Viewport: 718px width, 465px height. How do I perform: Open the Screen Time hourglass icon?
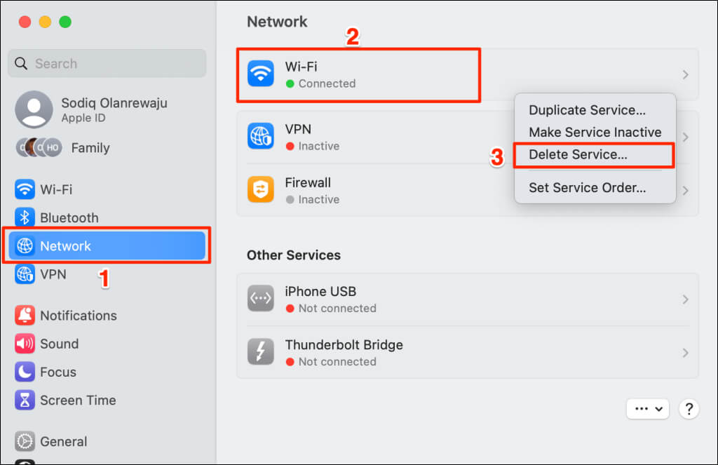coord(25,400)
